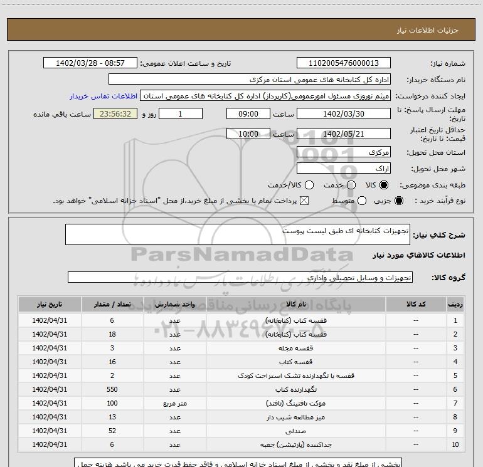The width and height of the screenshot is (483, 467).
Task: Click the تعداد / مقدار column header
Action: [112, 305]
